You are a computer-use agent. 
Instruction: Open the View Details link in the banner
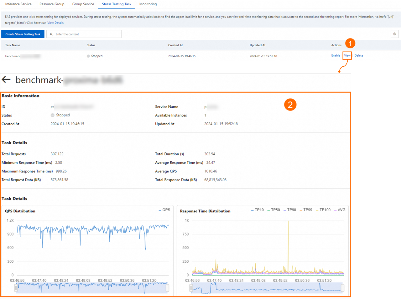tap(55, 23)
